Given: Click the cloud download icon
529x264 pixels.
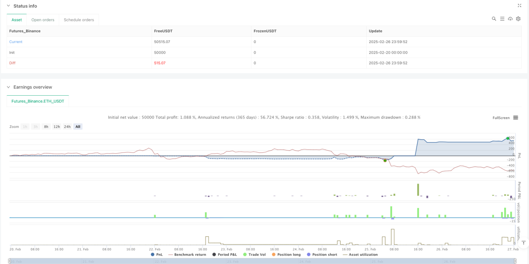Looking at the screenshot, I should [510, 19].
